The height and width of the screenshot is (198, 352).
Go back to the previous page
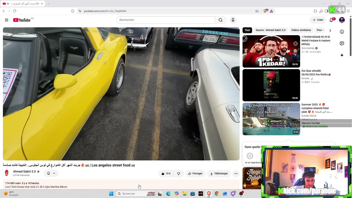(4, 11)
